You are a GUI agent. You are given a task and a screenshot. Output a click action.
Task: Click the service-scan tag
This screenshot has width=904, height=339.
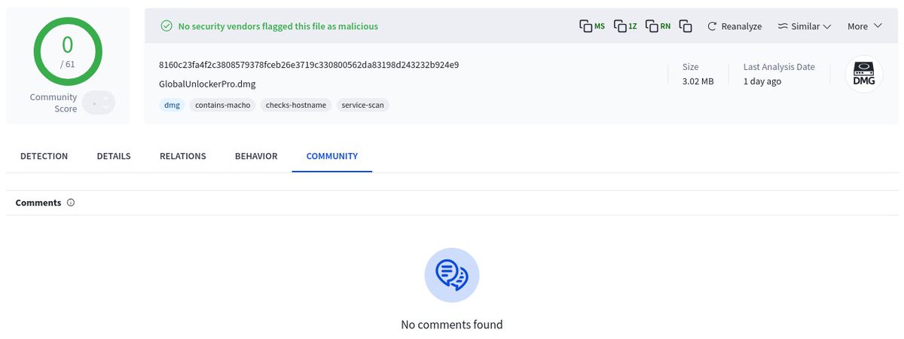point(363,105)
